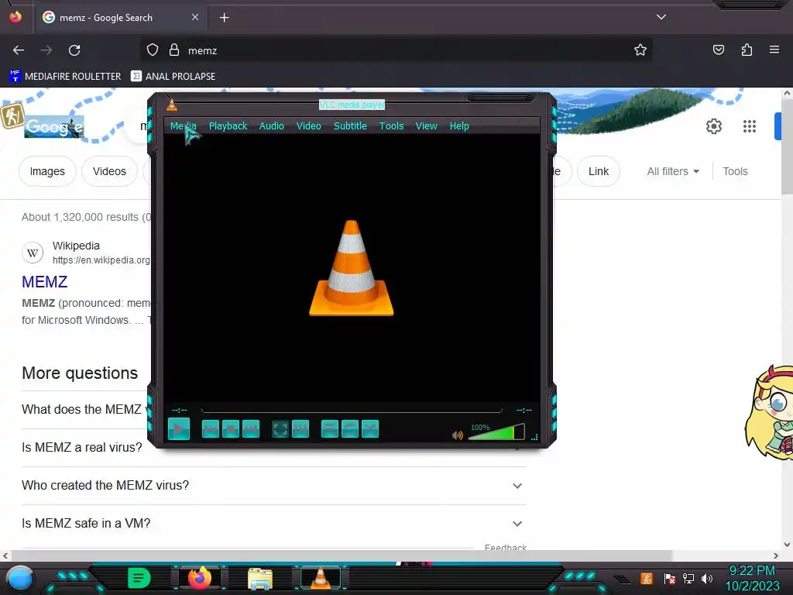The width and height of the screenshot is (793, 595).
Task: Bookmark page with star icon
Action: coord(640,50)
